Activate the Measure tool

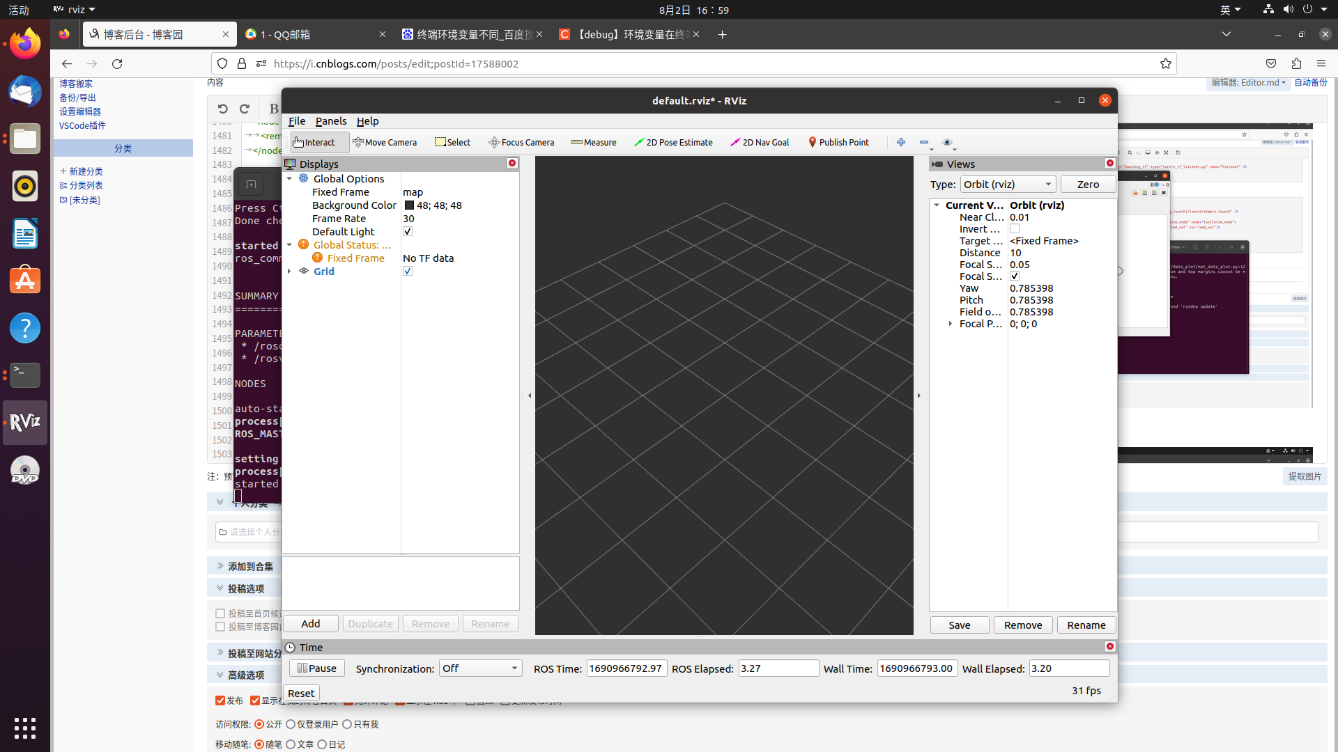(x=594, y=142)
